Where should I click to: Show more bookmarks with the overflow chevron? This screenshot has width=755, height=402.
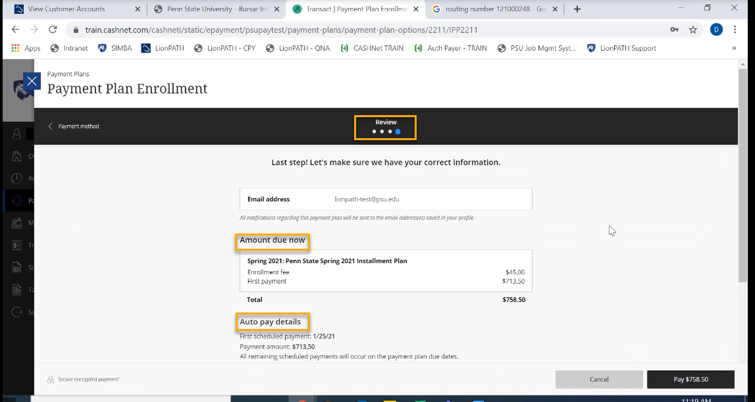click(x=734, y=48)
